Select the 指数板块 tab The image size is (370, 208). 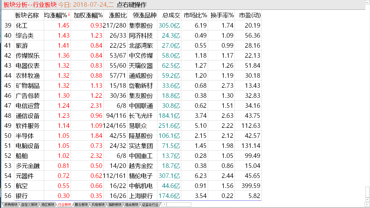pyautogui.click(x=115, y=204)
